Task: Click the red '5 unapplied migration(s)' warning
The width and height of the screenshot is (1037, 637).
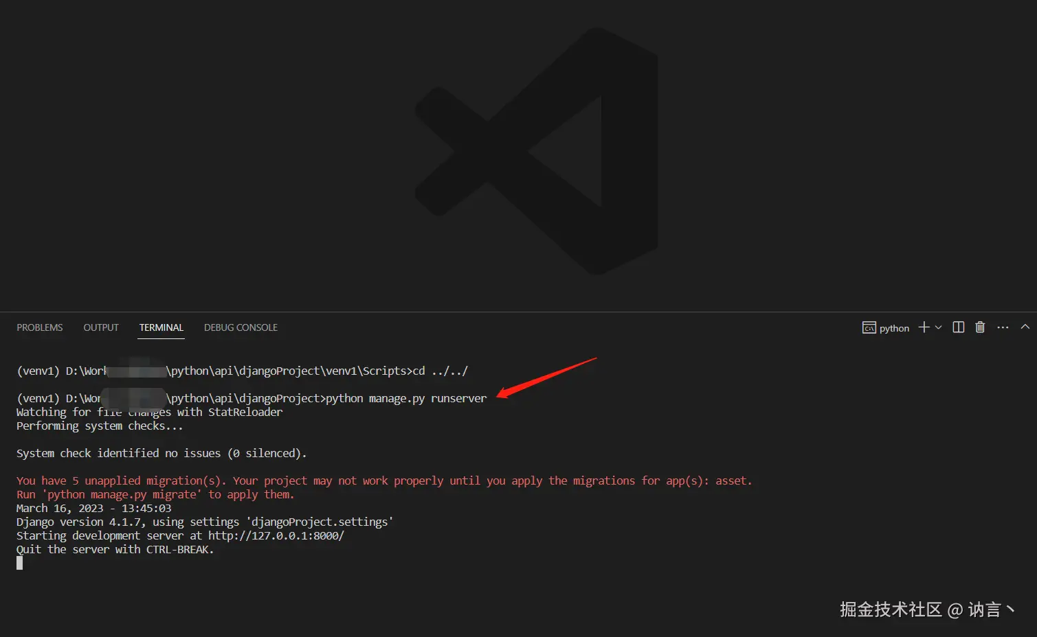Action: point(384,480)
